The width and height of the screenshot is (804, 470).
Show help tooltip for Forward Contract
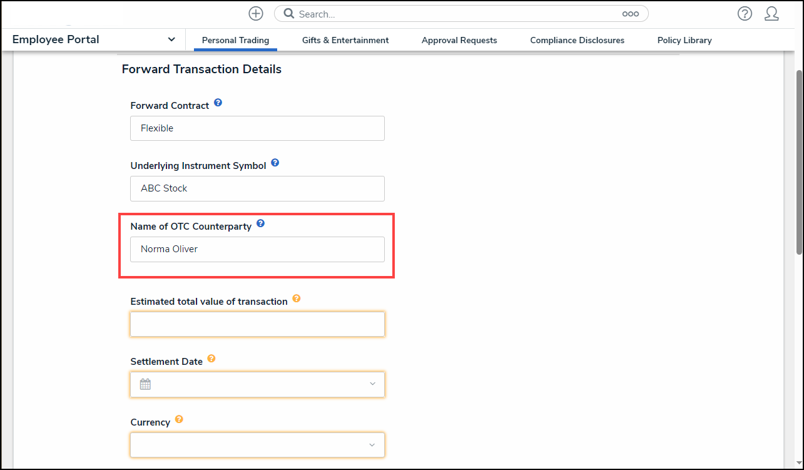[x=218, y=103]
